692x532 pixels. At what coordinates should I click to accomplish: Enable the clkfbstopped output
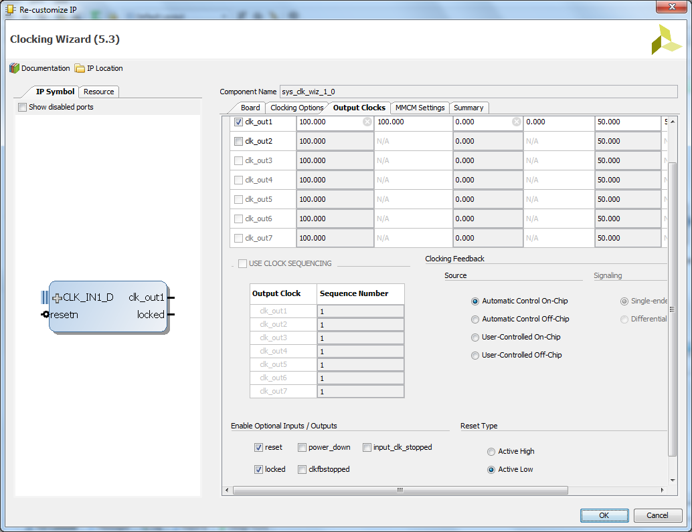[x=302, y=469]
